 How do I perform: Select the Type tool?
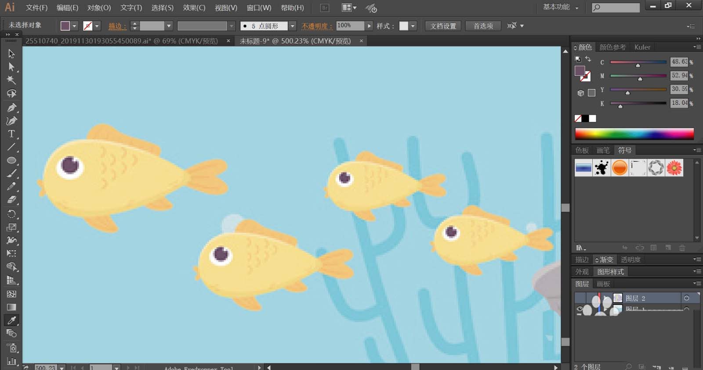tap(11, 134)
